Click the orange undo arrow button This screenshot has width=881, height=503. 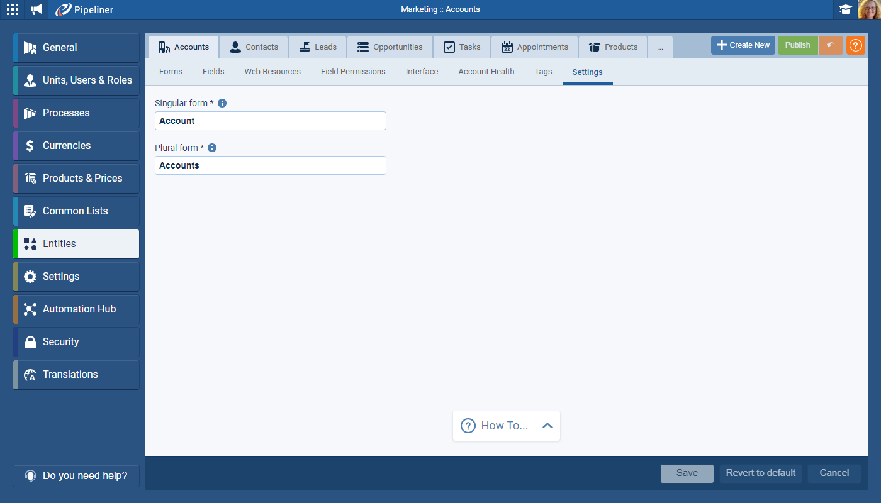tap(831, 45)
